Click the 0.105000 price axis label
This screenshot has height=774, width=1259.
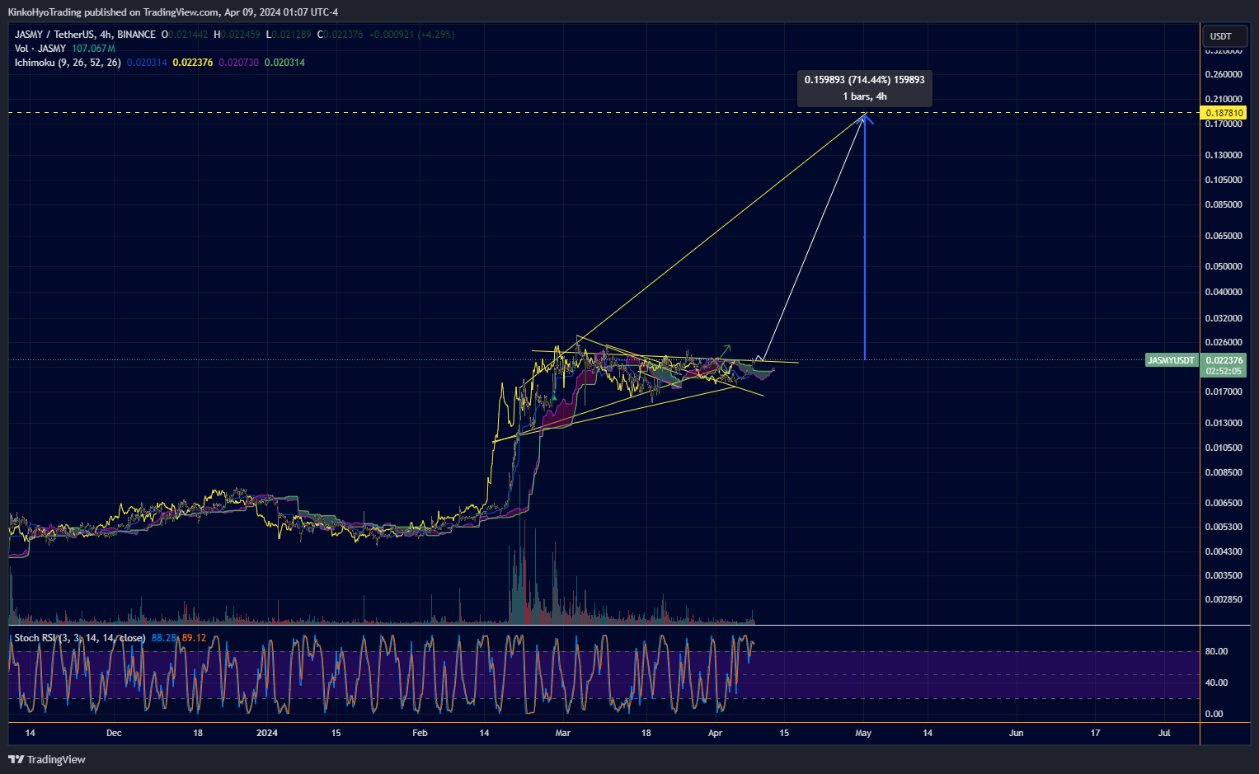pos(1224,180)
